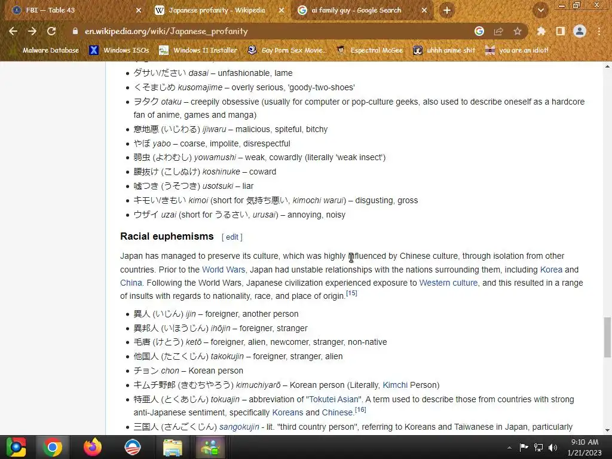Open the Windows 11 Installer bookmark
The width and height of the screenshot is (612, 459).
point(198,50)
